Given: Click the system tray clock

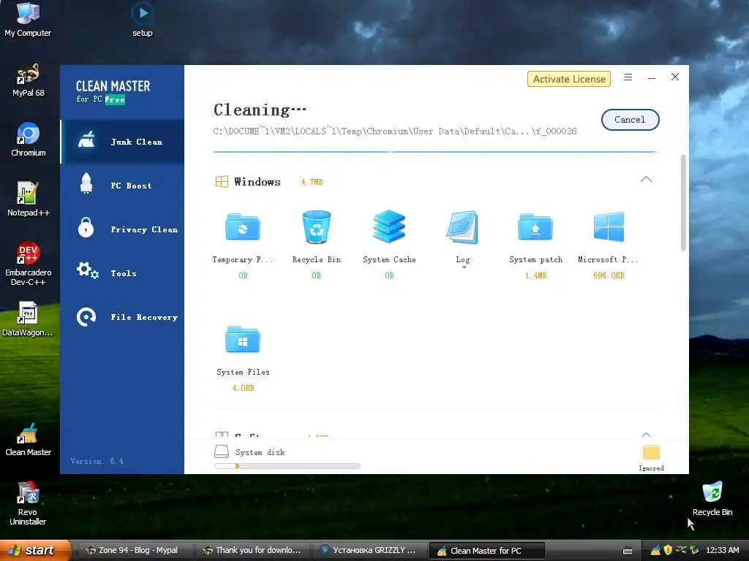Looking at the screenshot, I should click(x=722, y=550).
